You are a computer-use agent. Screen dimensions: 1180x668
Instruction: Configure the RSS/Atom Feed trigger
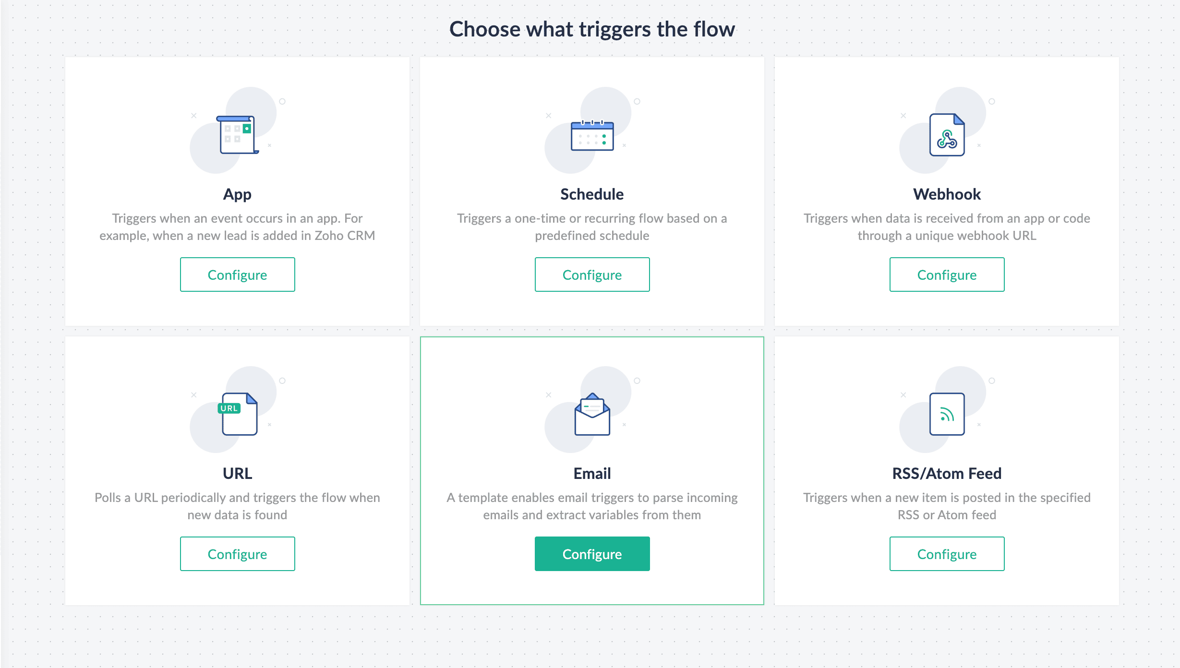click(947, 554)
